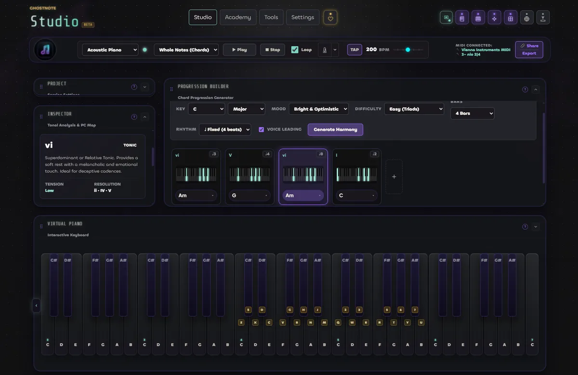Toggle the document notes panel icon
The height and width of the screenshot is (375, 578).
[x=462, y=18]
